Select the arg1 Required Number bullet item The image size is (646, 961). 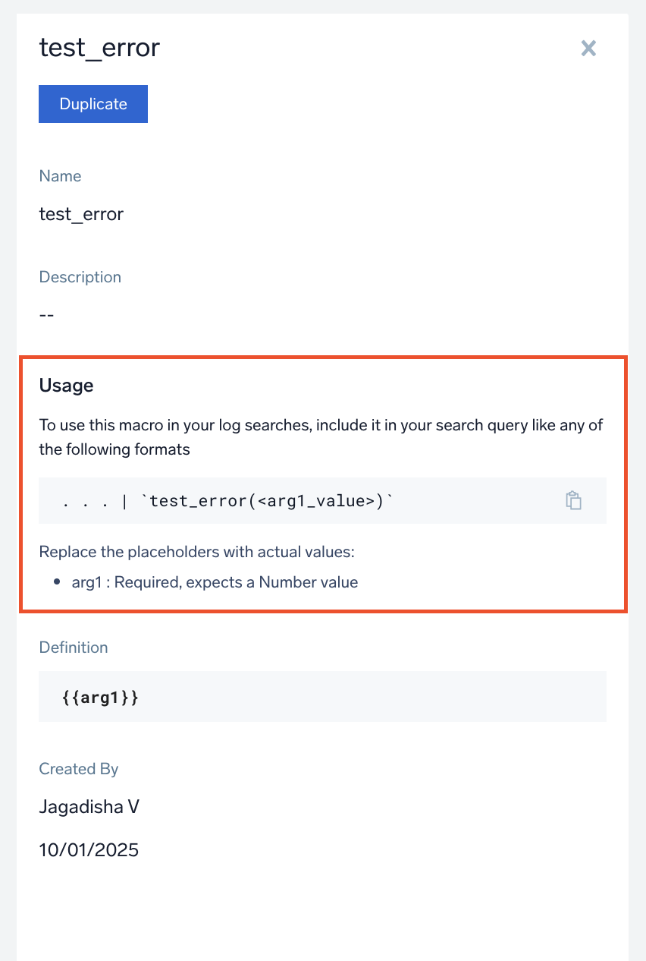coord(215,583)
